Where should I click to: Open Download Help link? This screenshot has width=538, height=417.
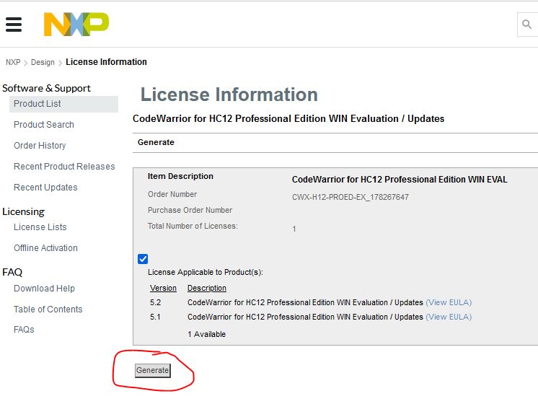(44, 289)
